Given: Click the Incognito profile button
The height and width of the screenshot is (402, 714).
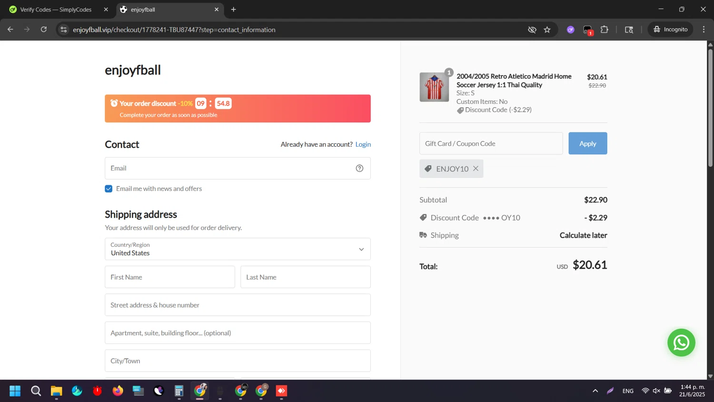Looking at the screenshot, I should click(671, 30).
